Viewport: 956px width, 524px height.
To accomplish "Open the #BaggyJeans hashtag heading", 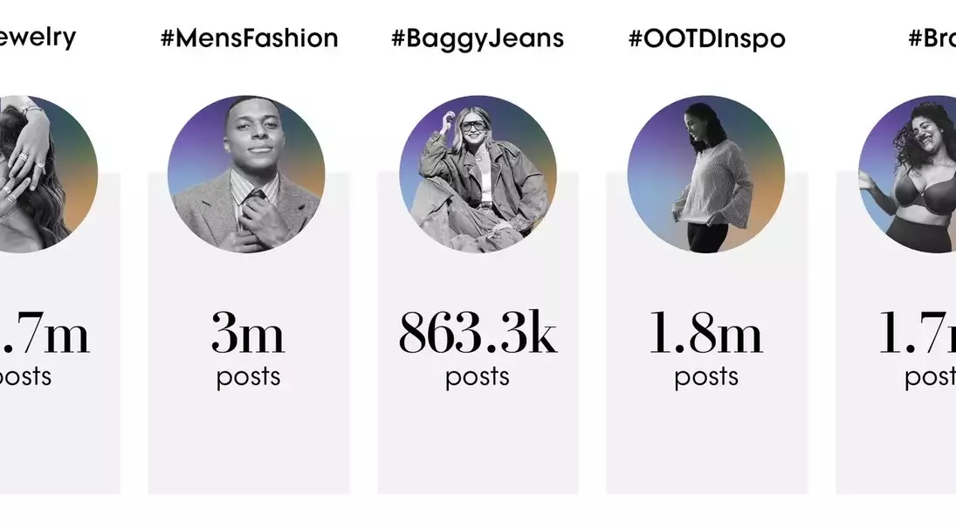I will click(x=478, y=39).
